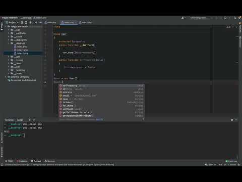242x182 pixels.
Task: Choose getFullNameAttribute completion suggestion
Action: click(102, 112)
